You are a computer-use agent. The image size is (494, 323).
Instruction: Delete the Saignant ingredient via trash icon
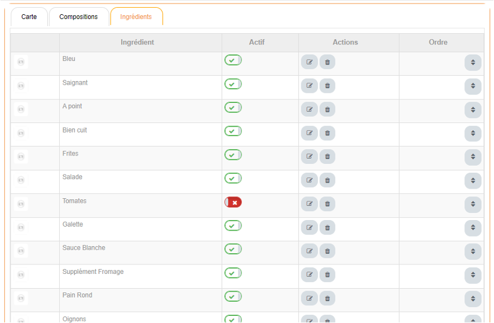pyautogui.click(x=327, y=86)
